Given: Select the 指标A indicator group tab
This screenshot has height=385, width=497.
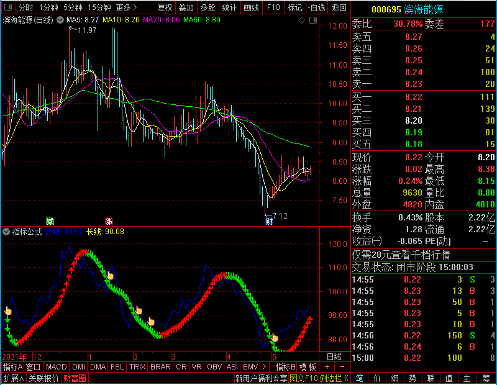Looking at the screenshot, I should (12, 367).
